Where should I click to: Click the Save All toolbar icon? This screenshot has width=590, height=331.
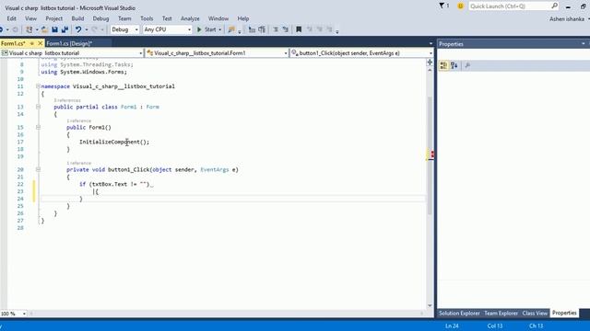[x=65, y=29]
